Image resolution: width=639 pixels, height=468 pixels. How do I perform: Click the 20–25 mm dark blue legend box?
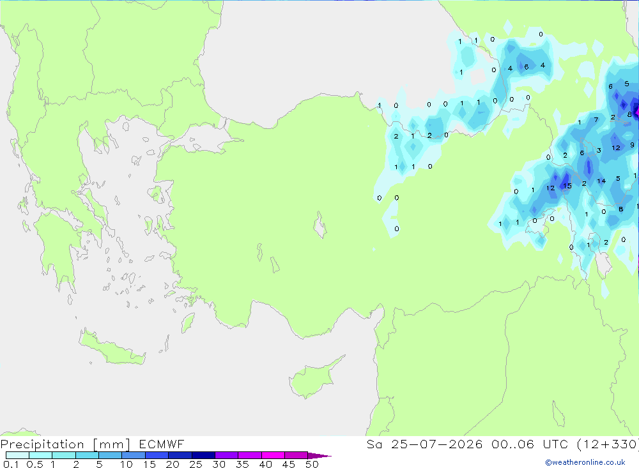point(180,455)
